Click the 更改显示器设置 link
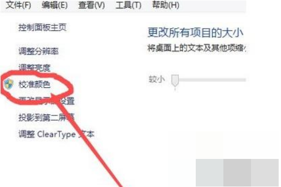The width and height of the screenshot is (281, 187). [46, 101]
